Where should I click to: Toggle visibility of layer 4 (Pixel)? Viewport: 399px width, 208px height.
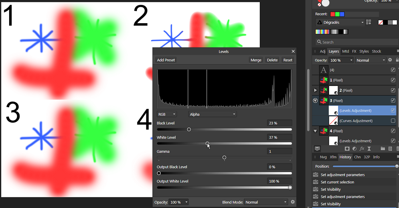393,131
